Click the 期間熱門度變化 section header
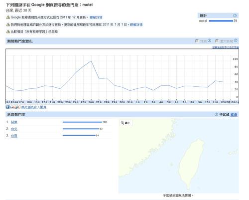Image resolution: width=249 pixels, height=200 pixels. pyautogui.click(x=122, y=41)
